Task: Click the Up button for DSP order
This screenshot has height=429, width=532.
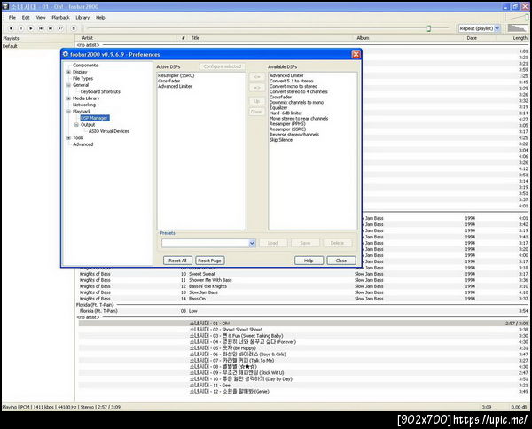Action: pos(257,101)
